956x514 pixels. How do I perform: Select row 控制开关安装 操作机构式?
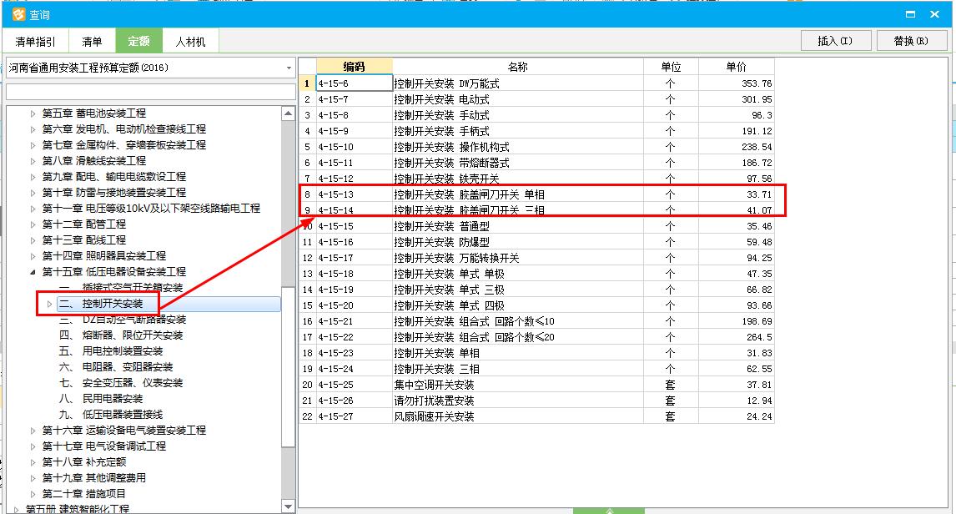click(x=536, y=147)
